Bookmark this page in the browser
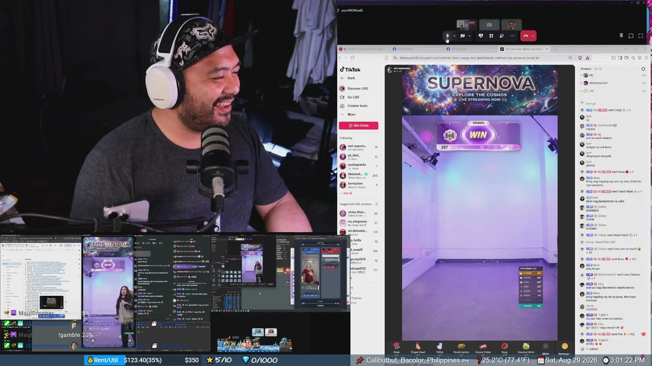This screenshot has height=366, width=652. [387, 58]
